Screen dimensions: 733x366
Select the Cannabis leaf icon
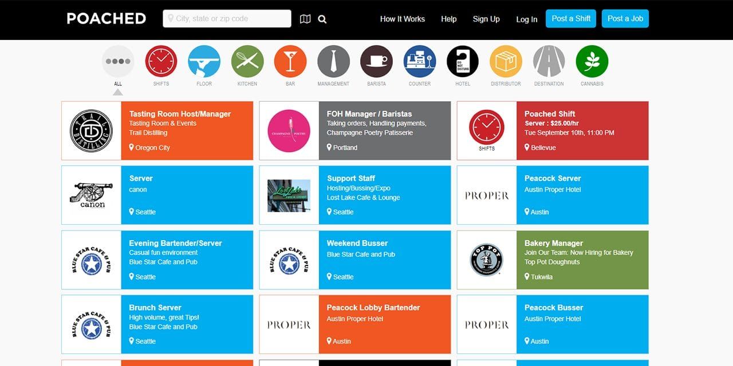click(592, 62)
